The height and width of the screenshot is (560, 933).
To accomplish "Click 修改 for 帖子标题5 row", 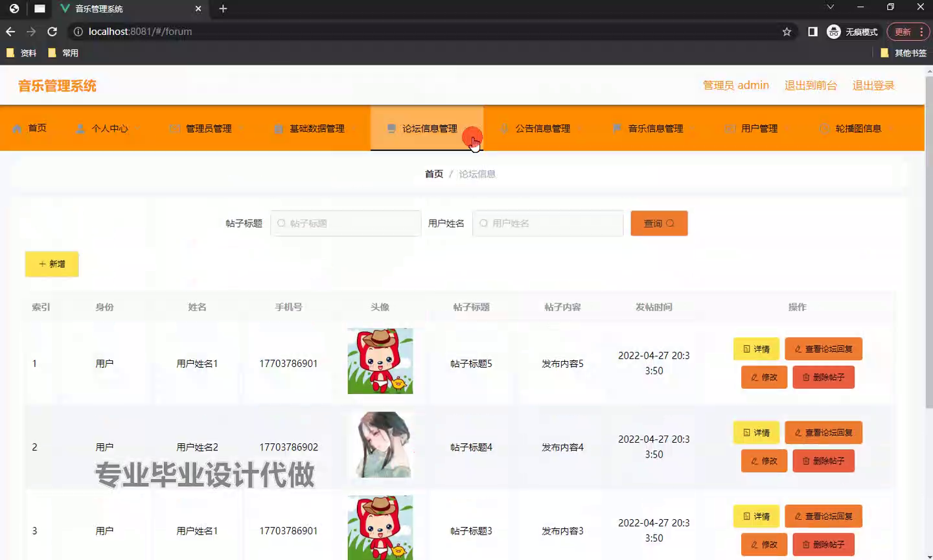I will tap(764, 377).
